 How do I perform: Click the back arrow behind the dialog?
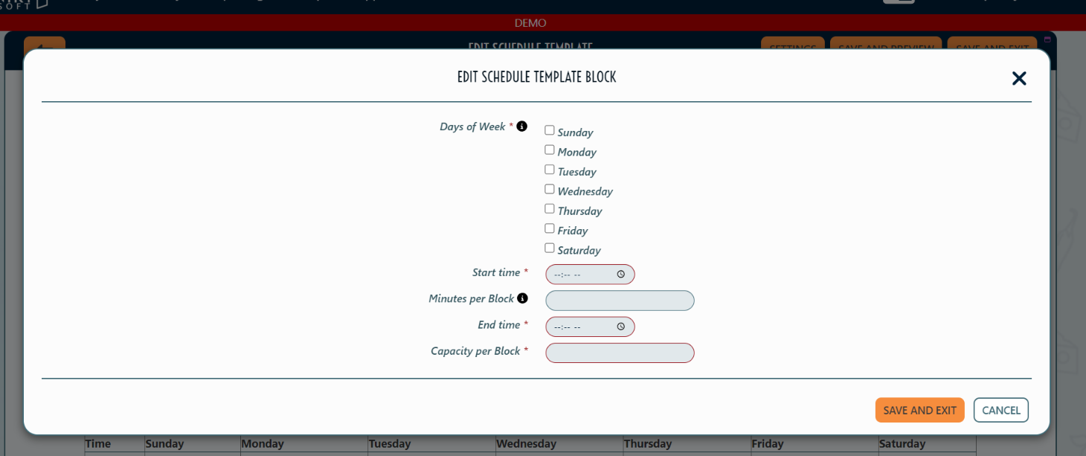[44, 47]
